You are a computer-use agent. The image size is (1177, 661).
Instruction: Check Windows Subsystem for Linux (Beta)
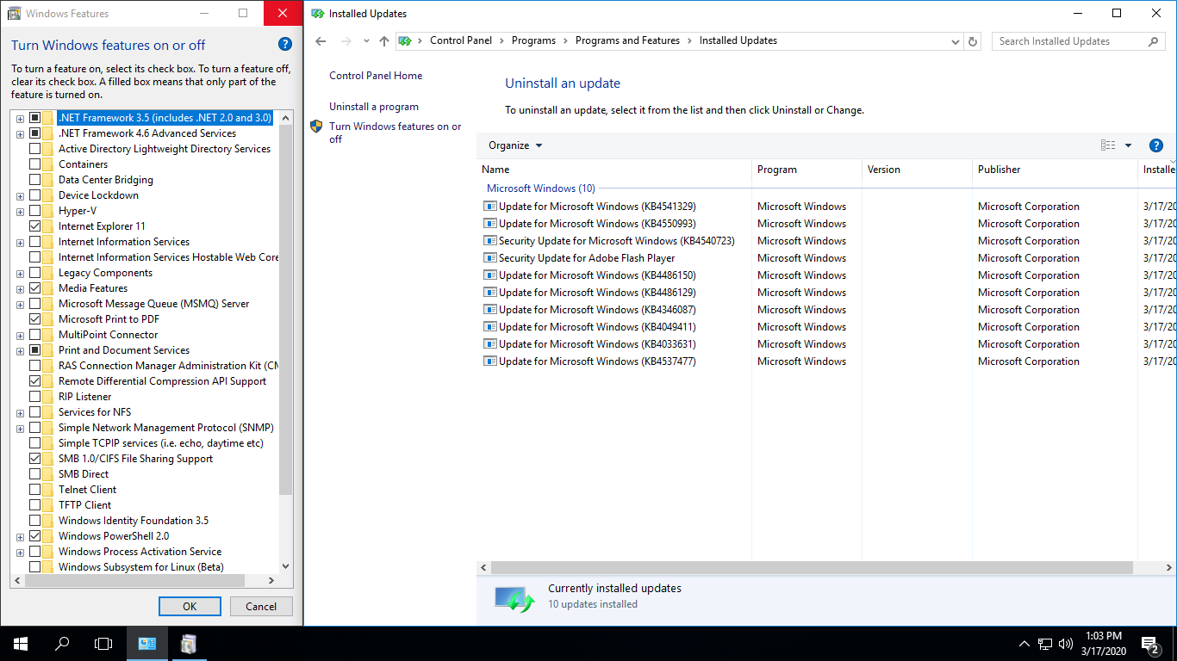click(x=34, y=567)
